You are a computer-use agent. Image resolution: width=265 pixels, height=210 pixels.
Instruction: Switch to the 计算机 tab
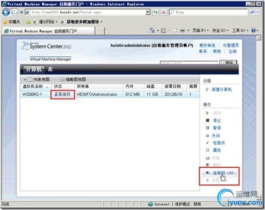coord(33,69)
